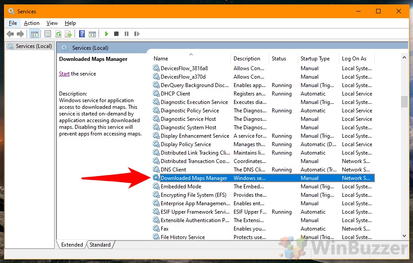Screen dimensions: 413x263
Task: Click the Back arrow toolbar icon
Action: point(10,34)
